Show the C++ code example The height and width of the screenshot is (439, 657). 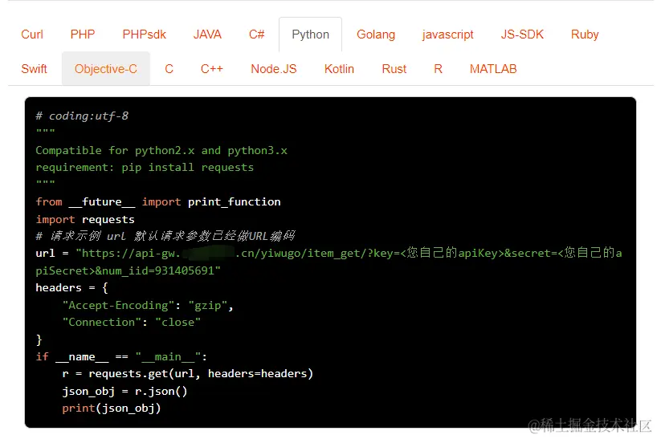coord(211,69)
